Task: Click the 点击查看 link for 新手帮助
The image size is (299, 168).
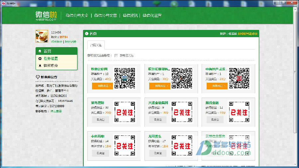Action: 56,111
